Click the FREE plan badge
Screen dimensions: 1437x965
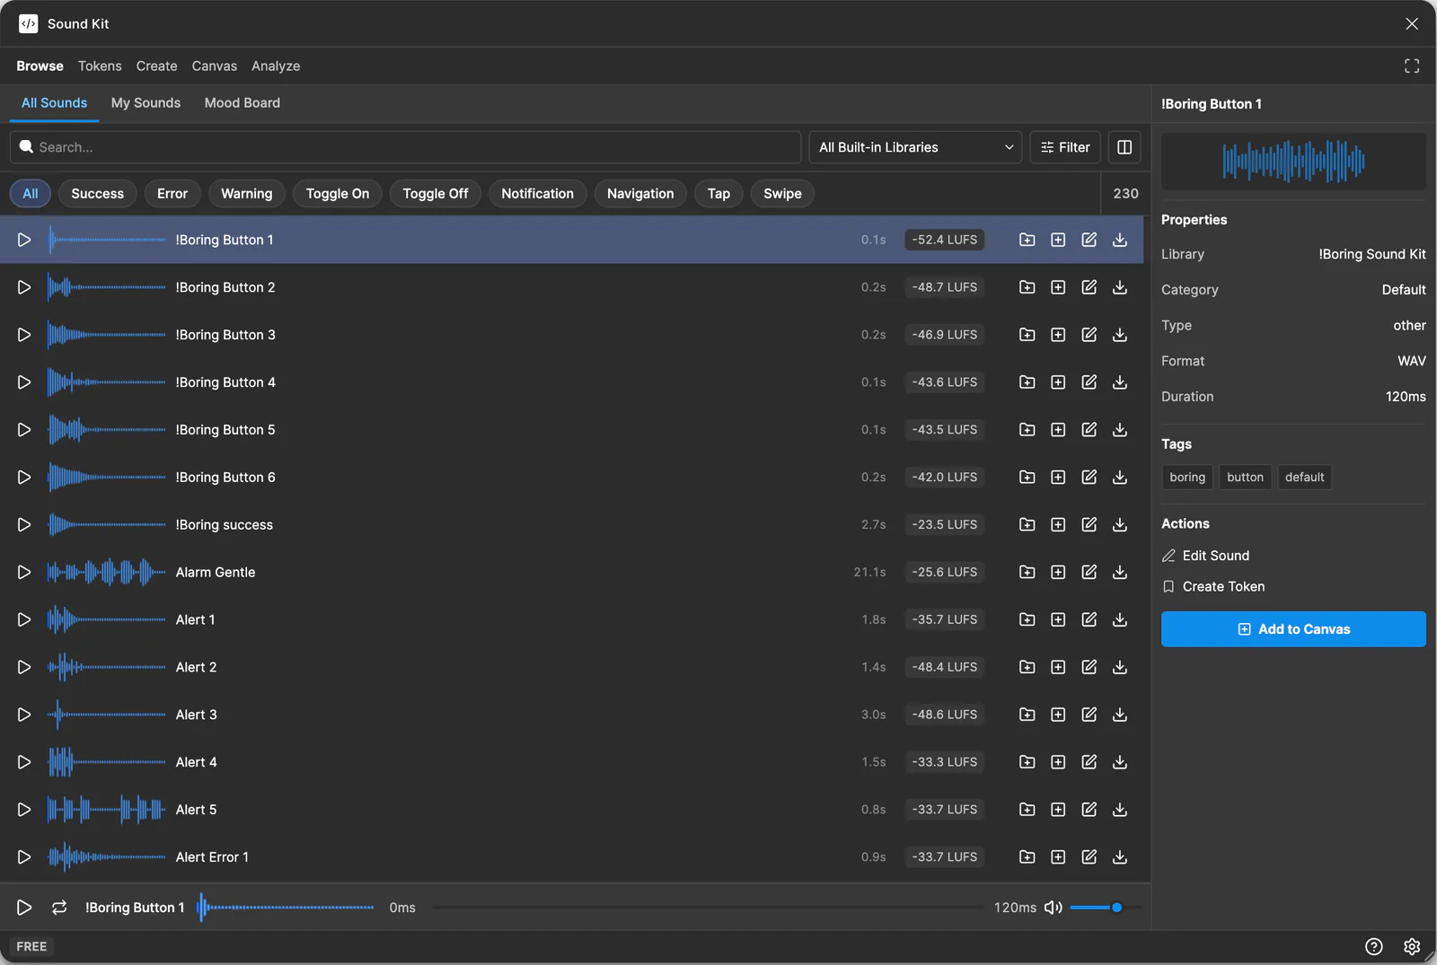[x=31, y=946]
